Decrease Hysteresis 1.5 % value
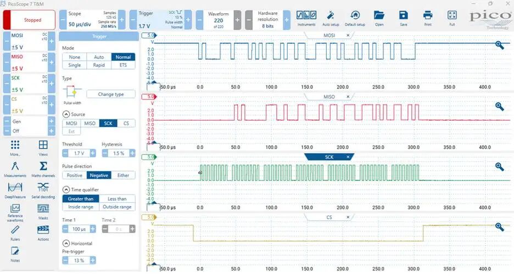 point(105,153)
